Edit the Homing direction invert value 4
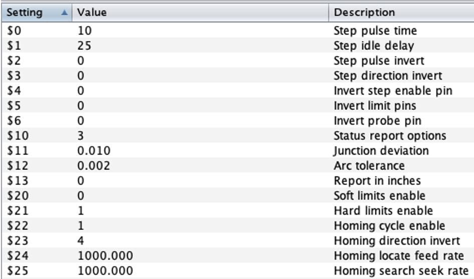474x279 pixels. [81, 241]
